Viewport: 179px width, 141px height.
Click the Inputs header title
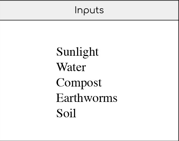89,10
